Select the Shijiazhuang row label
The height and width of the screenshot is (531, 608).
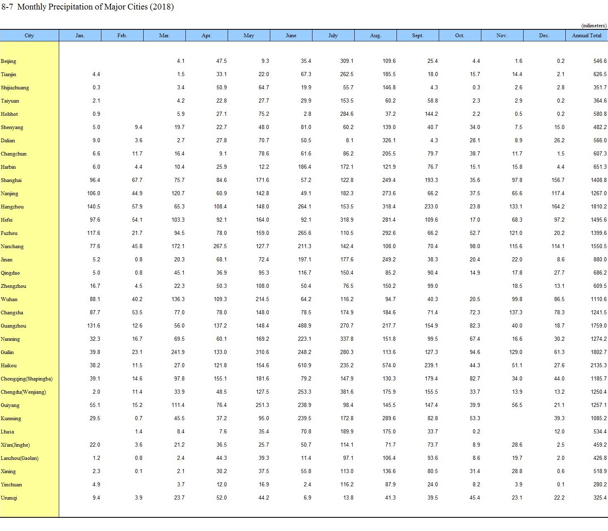click(x=15, y=88)
